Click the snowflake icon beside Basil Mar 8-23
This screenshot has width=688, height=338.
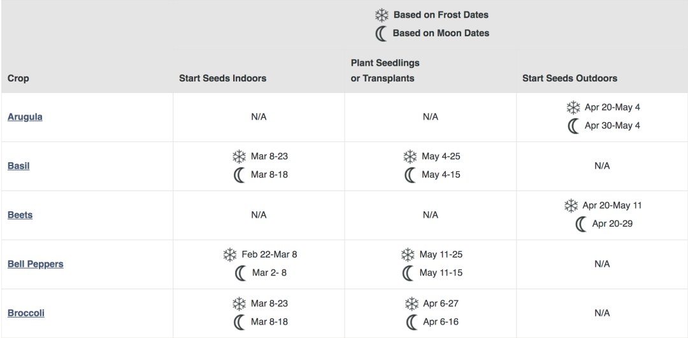pyautogui.click(x=239, y=156)
